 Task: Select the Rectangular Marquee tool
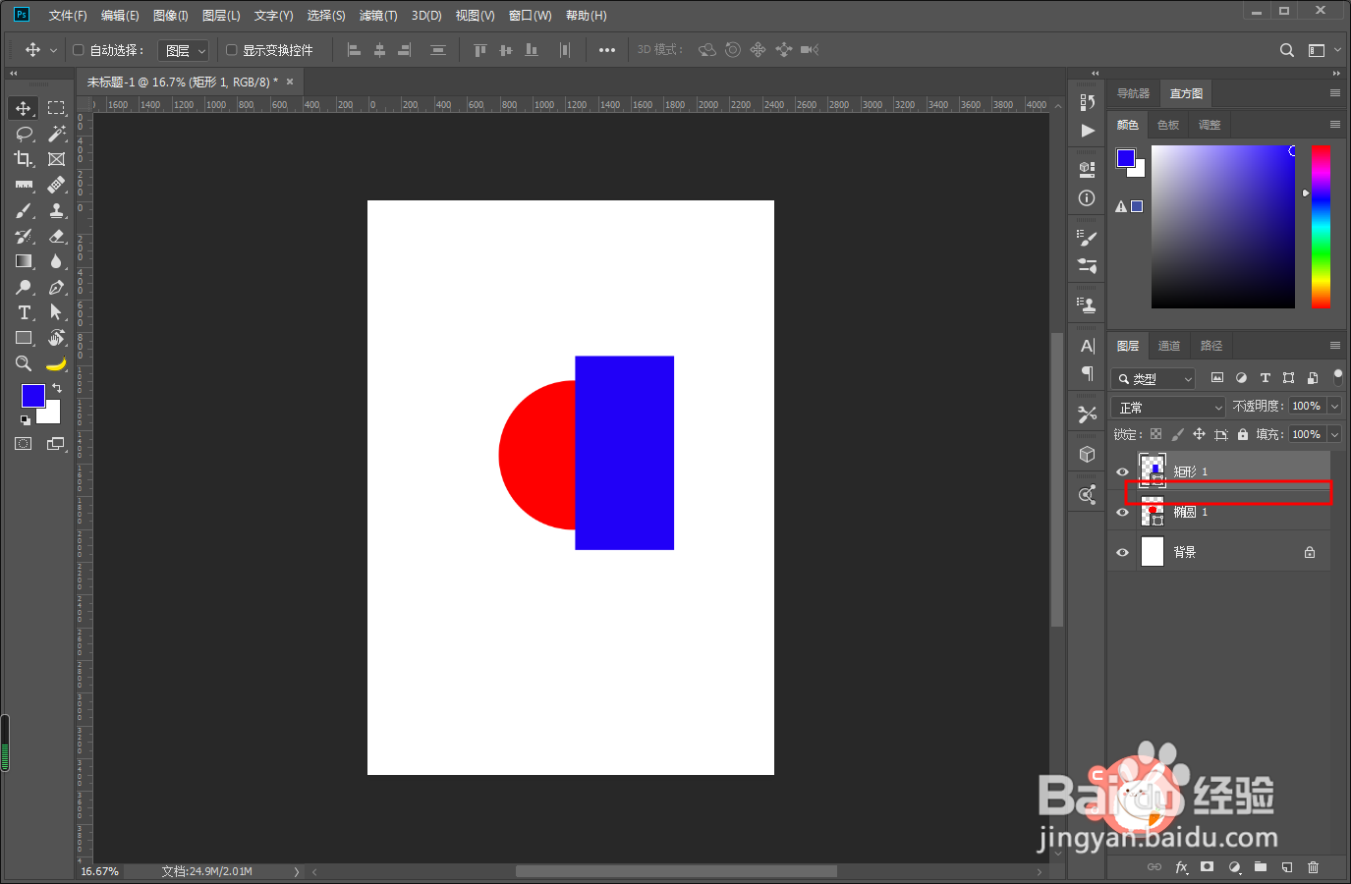click(x=56, y=108)
